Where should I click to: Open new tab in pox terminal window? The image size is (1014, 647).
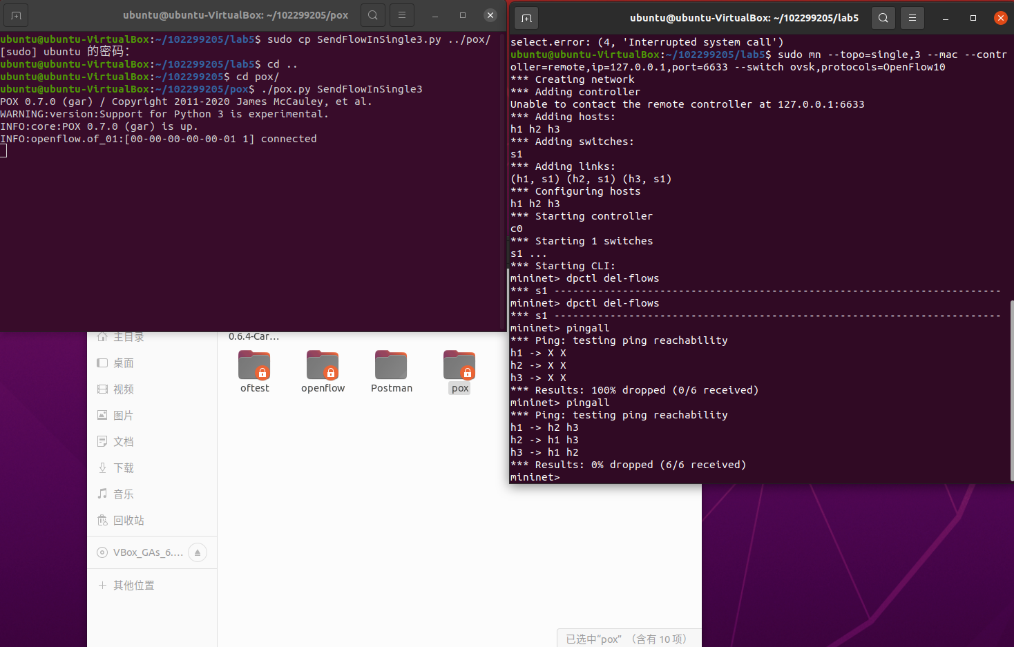[x=16, y=15]
